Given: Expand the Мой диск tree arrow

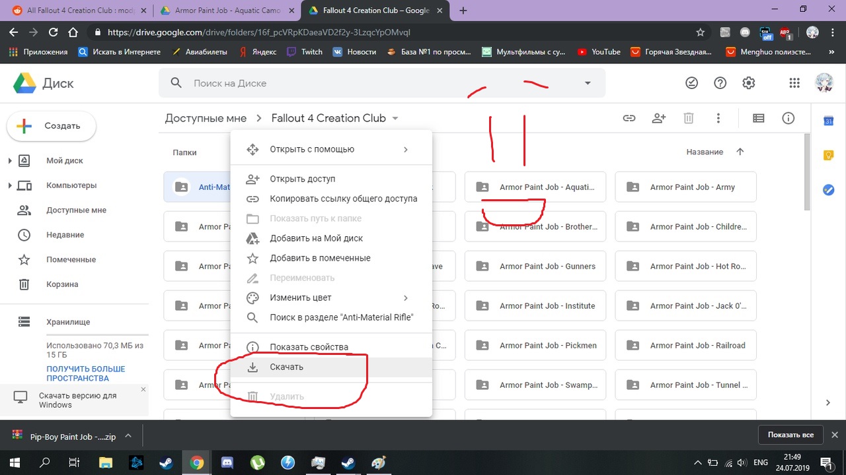Looking at the screenshot, I should [x=9, y=161].
